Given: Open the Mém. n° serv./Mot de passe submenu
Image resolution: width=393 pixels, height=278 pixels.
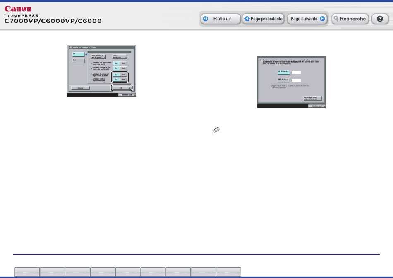Looking at the screenshot, I should click(x=98, y=56).
